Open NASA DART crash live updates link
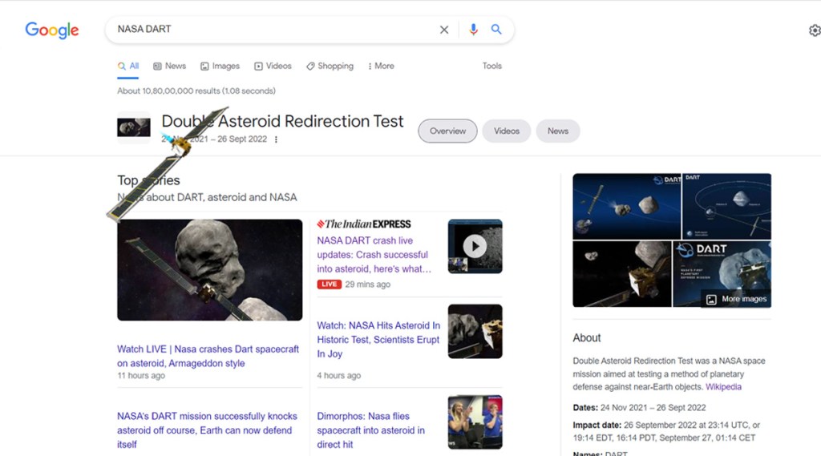Image resolution: width=821 pixels, height=456 pixels. click(374, 254)
